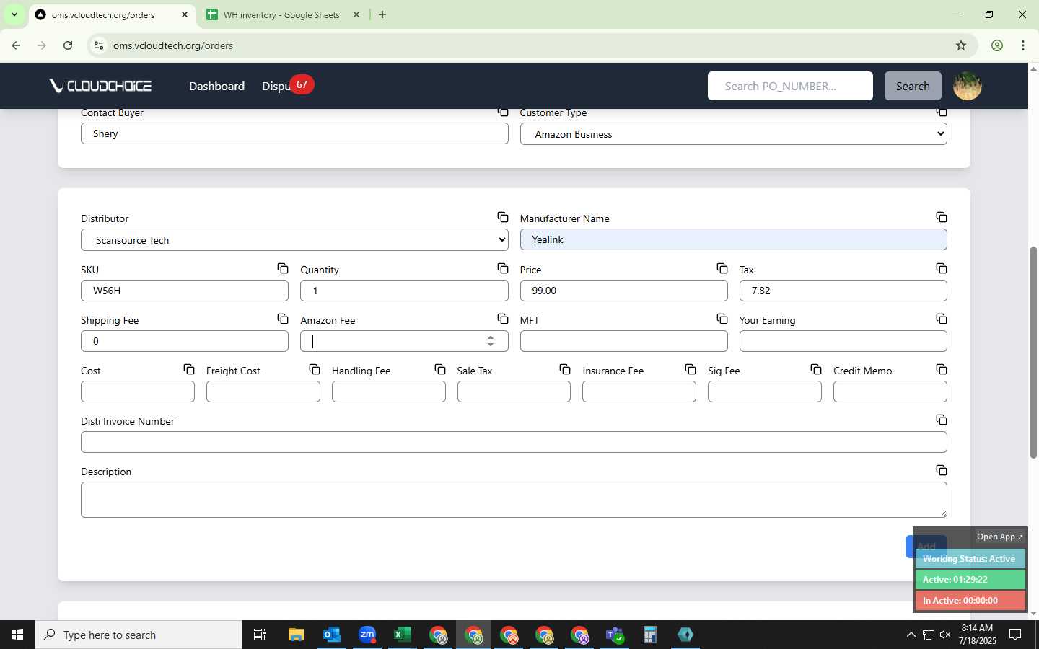This screenshot has width=1039, height=649.
Task: Open File Explorer from the taskbar
Action: [296, 635]
